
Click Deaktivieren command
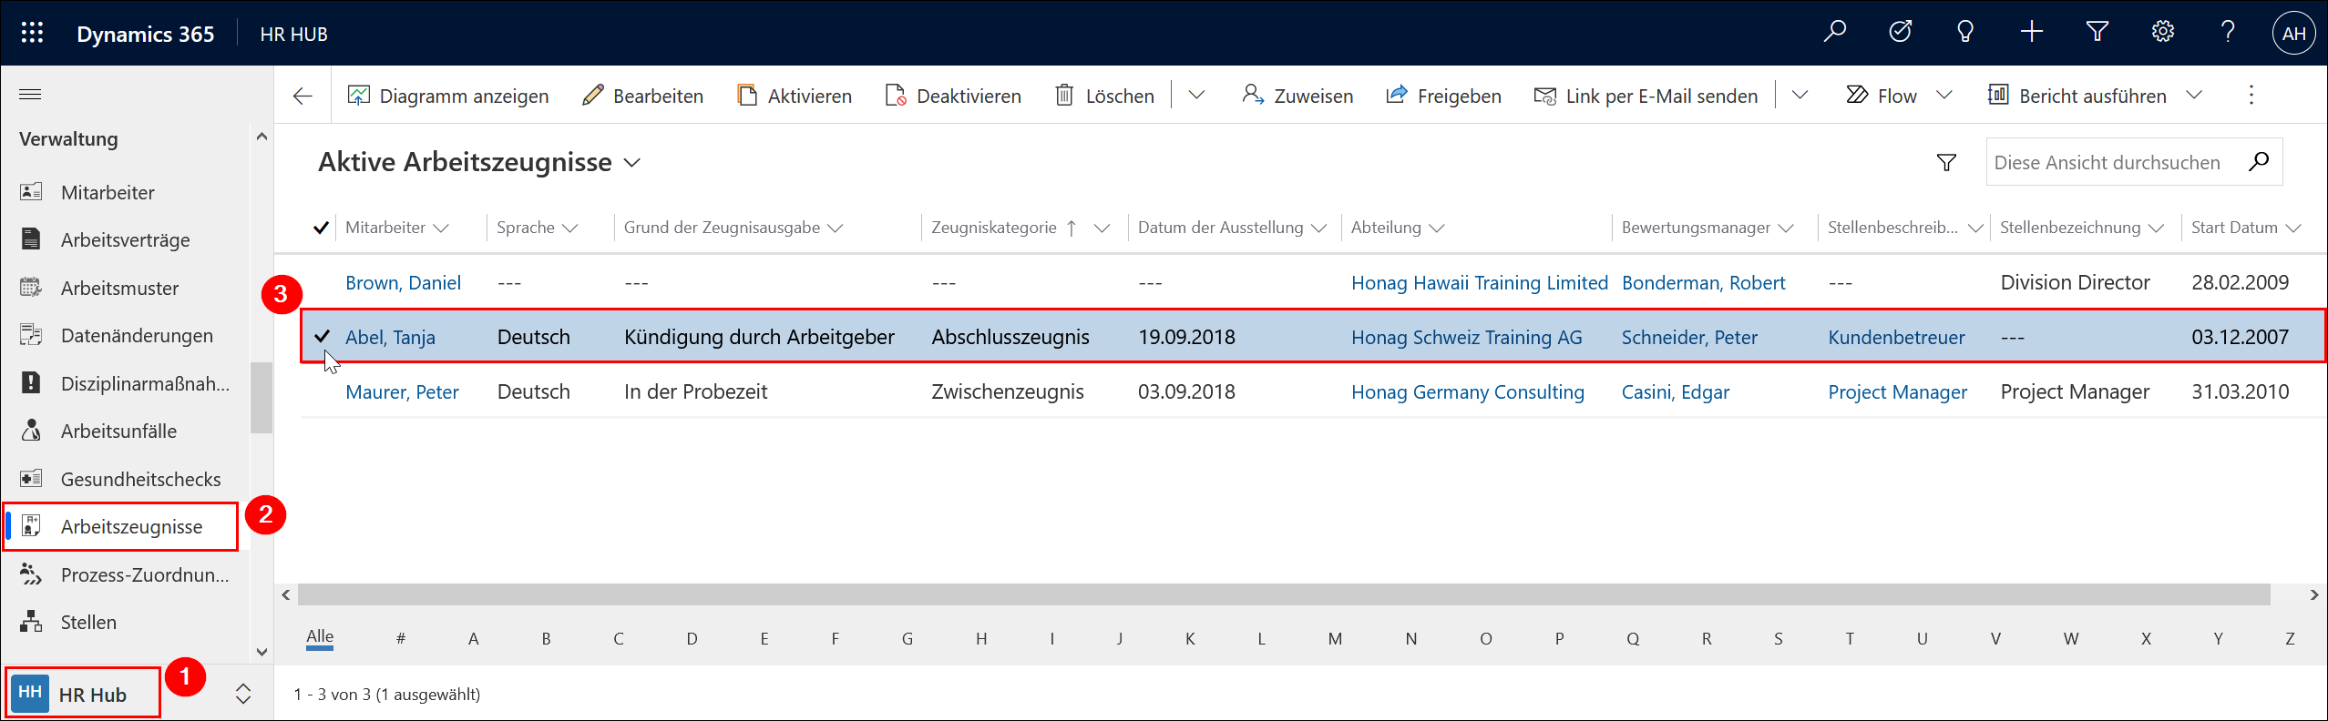[x=952, y=96]
